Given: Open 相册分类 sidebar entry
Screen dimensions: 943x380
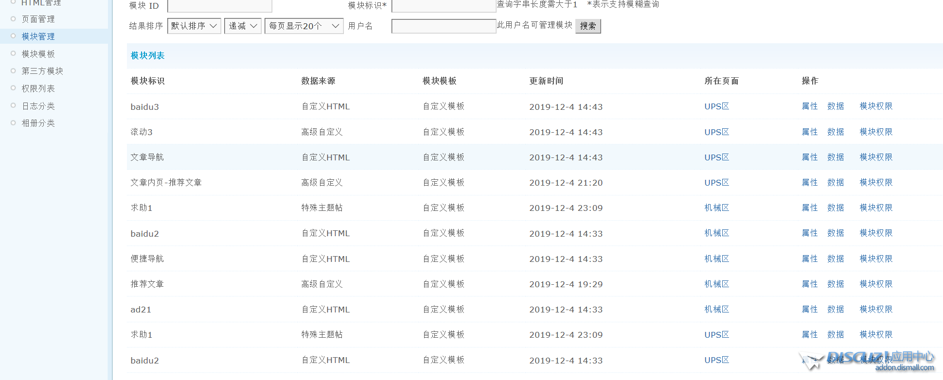Looking at the screenshot, I should tap(38, 123).
